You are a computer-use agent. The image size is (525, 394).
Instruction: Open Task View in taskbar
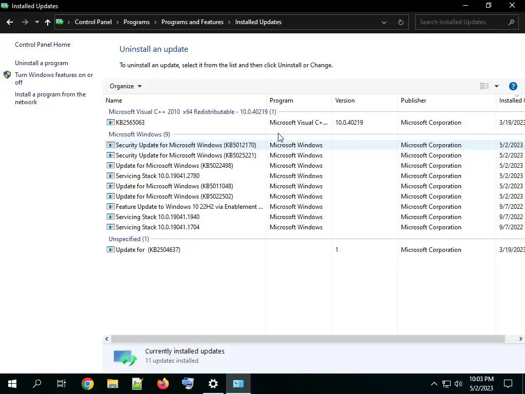pyautogui.click(x=62, y=384)
